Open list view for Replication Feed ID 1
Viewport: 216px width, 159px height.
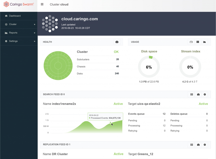[x=192, y=145]
